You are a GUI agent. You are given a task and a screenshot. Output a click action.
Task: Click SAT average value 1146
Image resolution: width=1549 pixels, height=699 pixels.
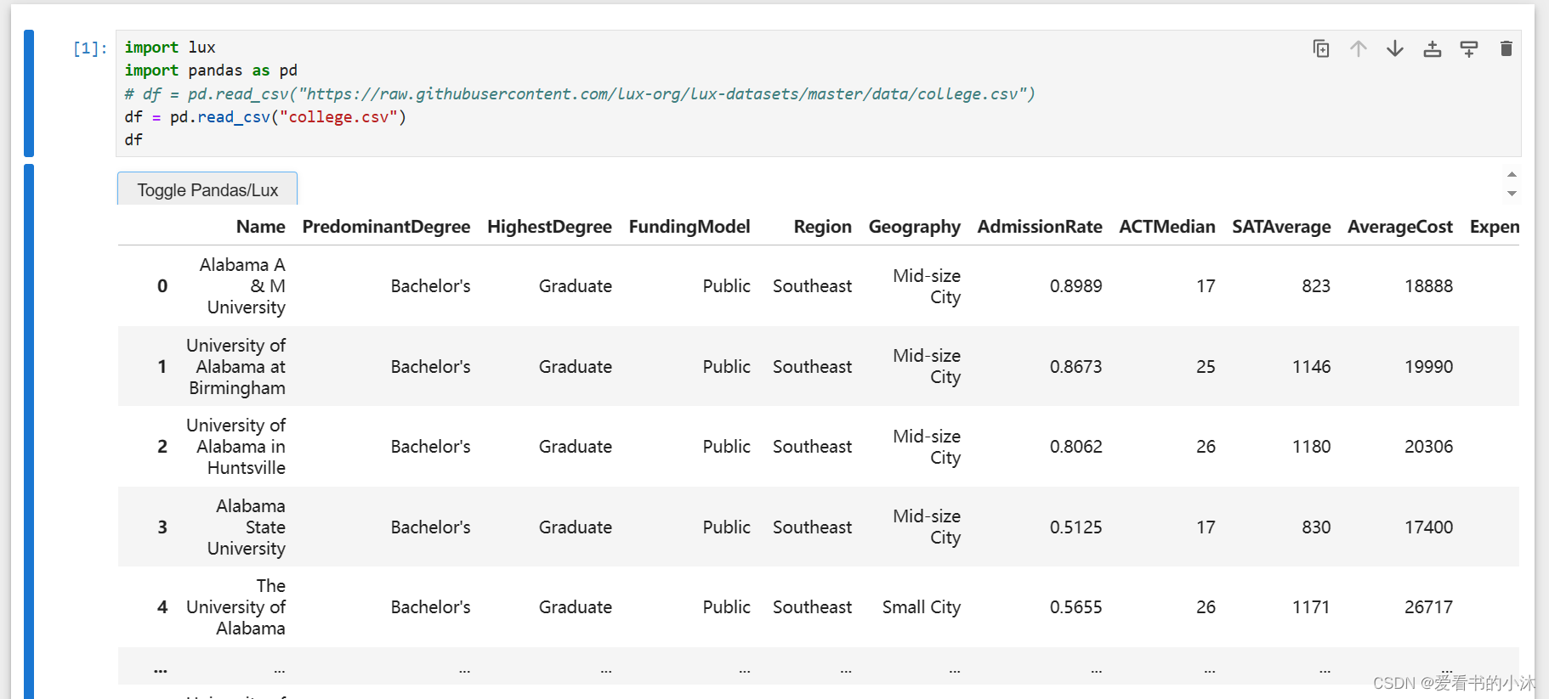(1311, 367)
